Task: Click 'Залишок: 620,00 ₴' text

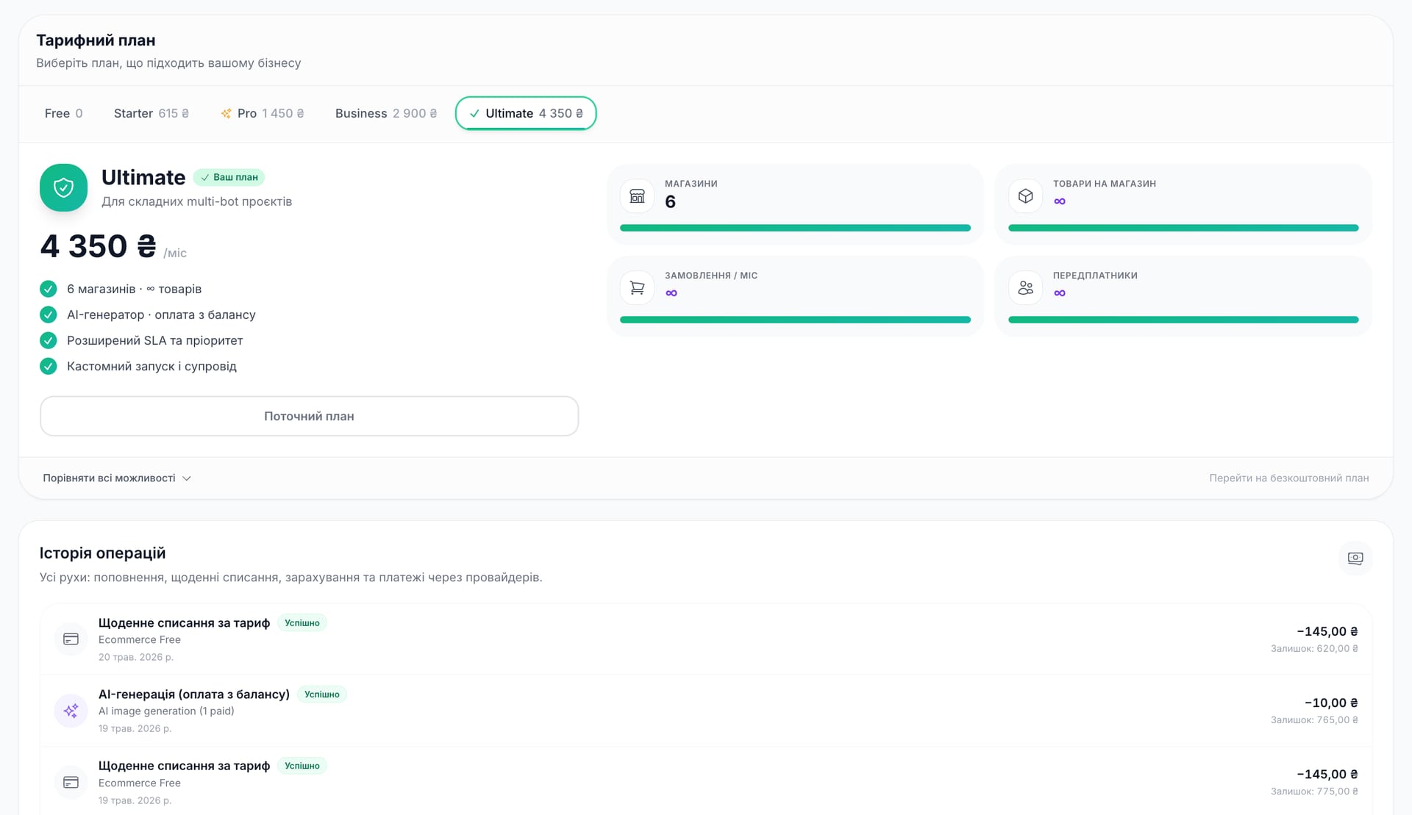Action: pos(1314,648)
